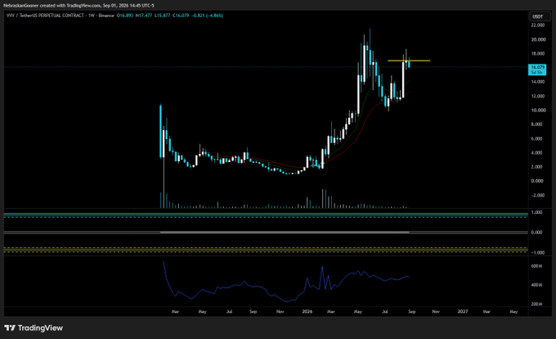Click the 8.000 price axis label
The image size is (556, 339).
coord(537,124)
